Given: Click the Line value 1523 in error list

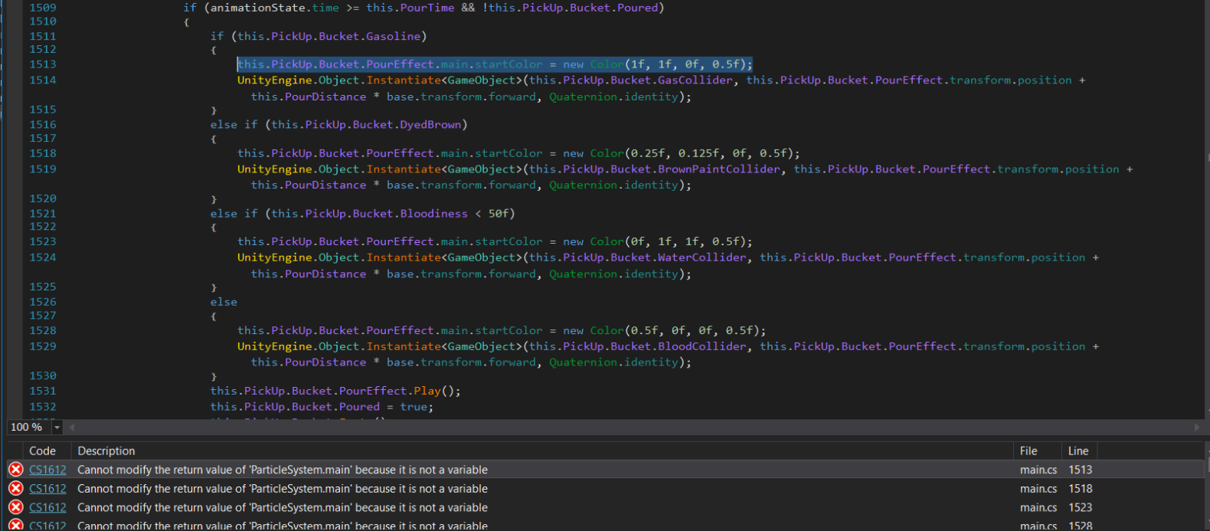Looking at the screenshot, I should (x=1081, y=507).
